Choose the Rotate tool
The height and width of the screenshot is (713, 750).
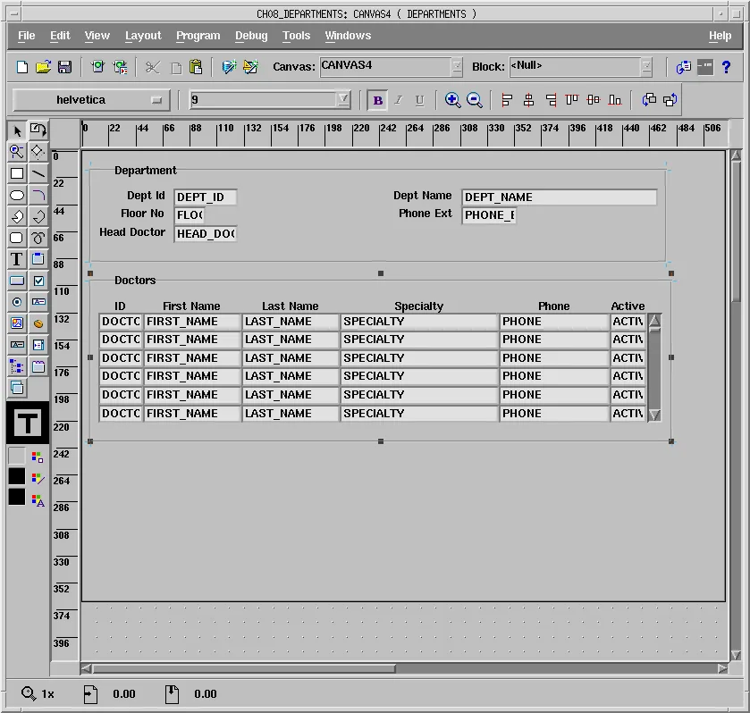pyautogui.click(x=38, y=130)
